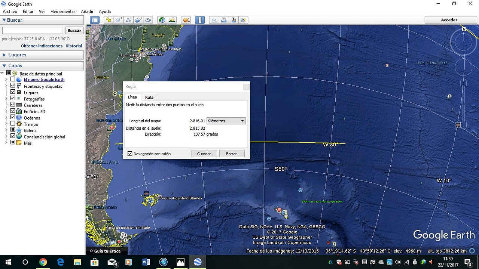The width and height of the screenshot is (479, 269).
Task: Expand the Lugares panel
Action: tap(4, 55)
